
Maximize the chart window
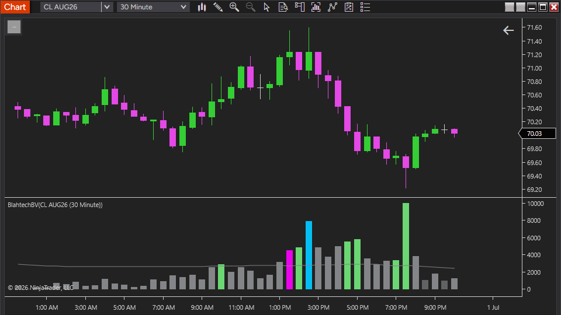point(543,7)
